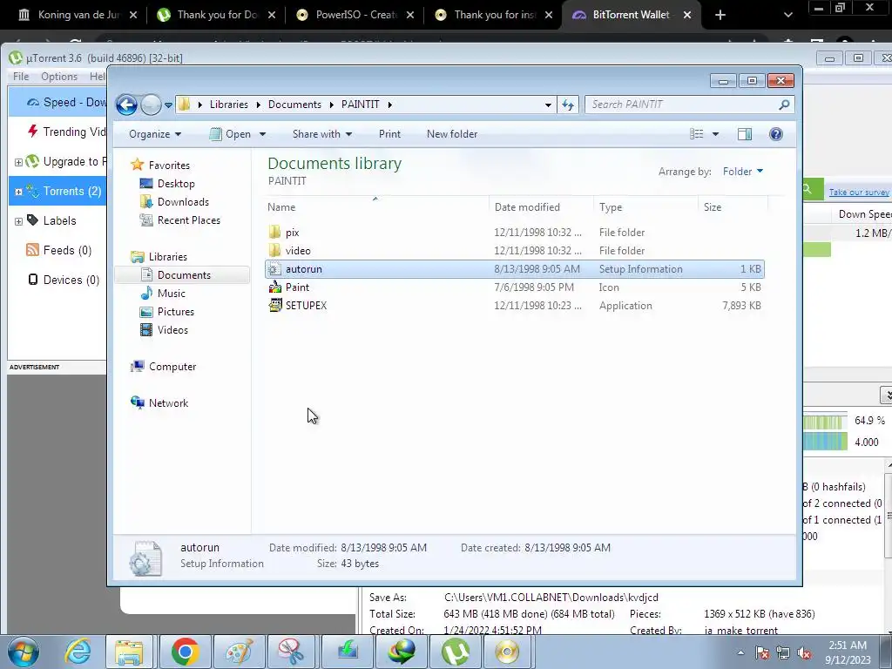Click the Explorer Back arrow button
Screen dimensions: 892x669
point(126,105)
